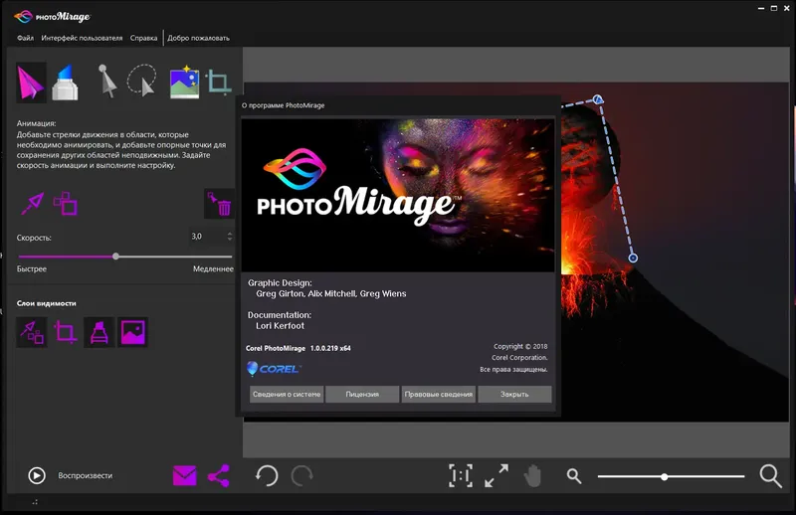This screenshot has height=515, width=796.
Task: Click the Правовые сведения button
Action: pyautogui.click(x=439, y=395)
